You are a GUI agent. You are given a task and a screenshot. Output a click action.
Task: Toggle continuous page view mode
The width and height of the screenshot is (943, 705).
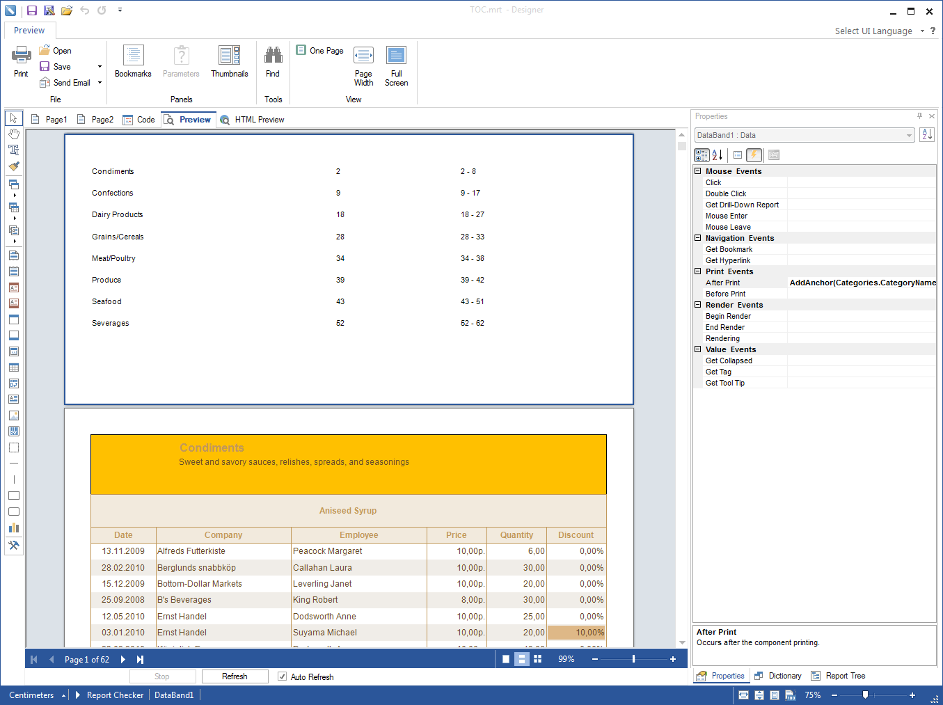521,659
